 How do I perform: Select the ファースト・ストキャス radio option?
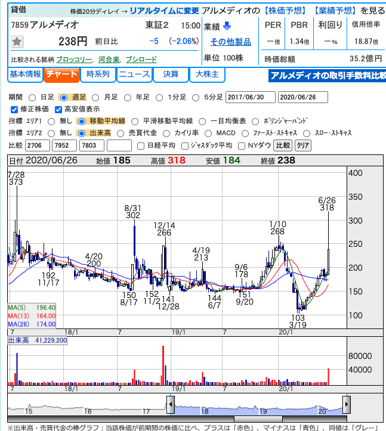pyautogui.click(x=245, y=134)
